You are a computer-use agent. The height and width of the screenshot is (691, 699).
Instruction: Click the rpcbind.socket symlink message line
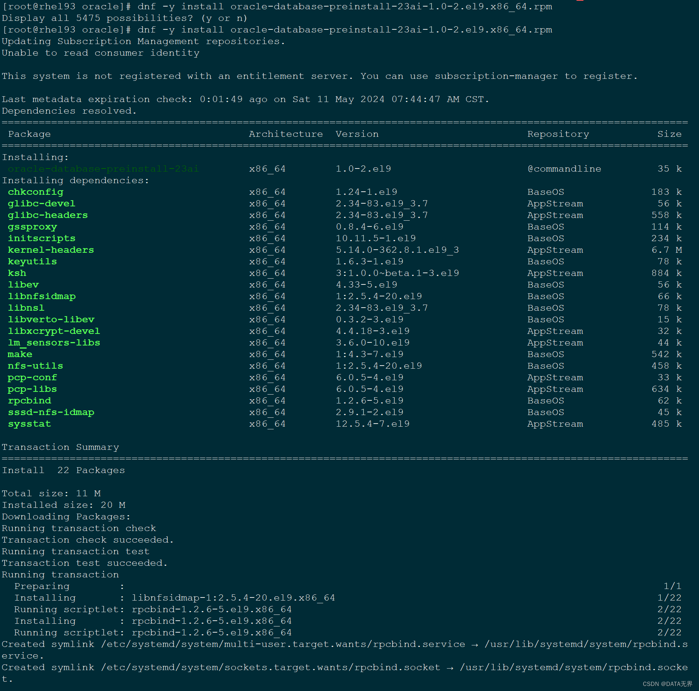(x=345, y=673)
